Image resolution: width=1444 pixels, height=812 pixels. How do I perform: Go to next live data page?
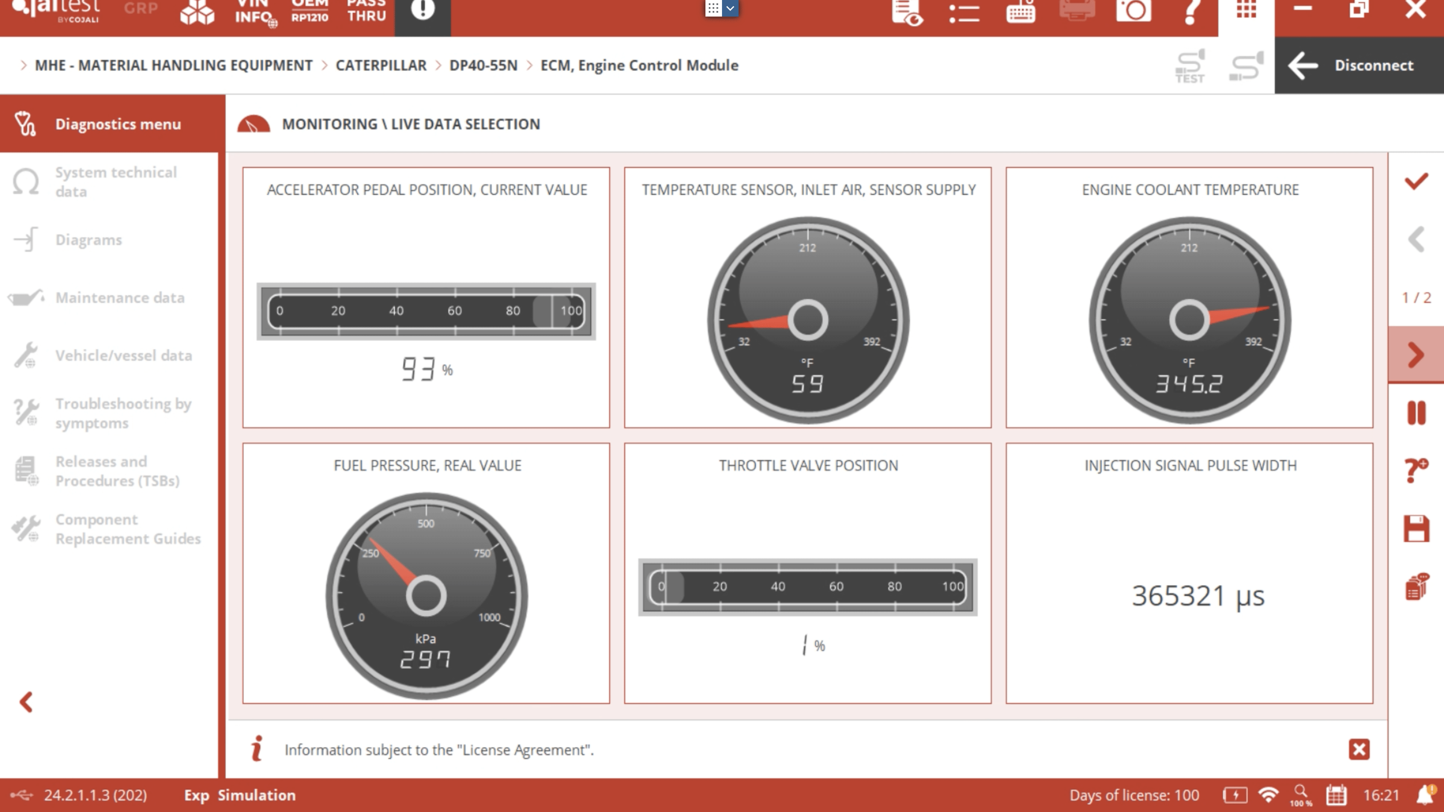point(1416,355)
